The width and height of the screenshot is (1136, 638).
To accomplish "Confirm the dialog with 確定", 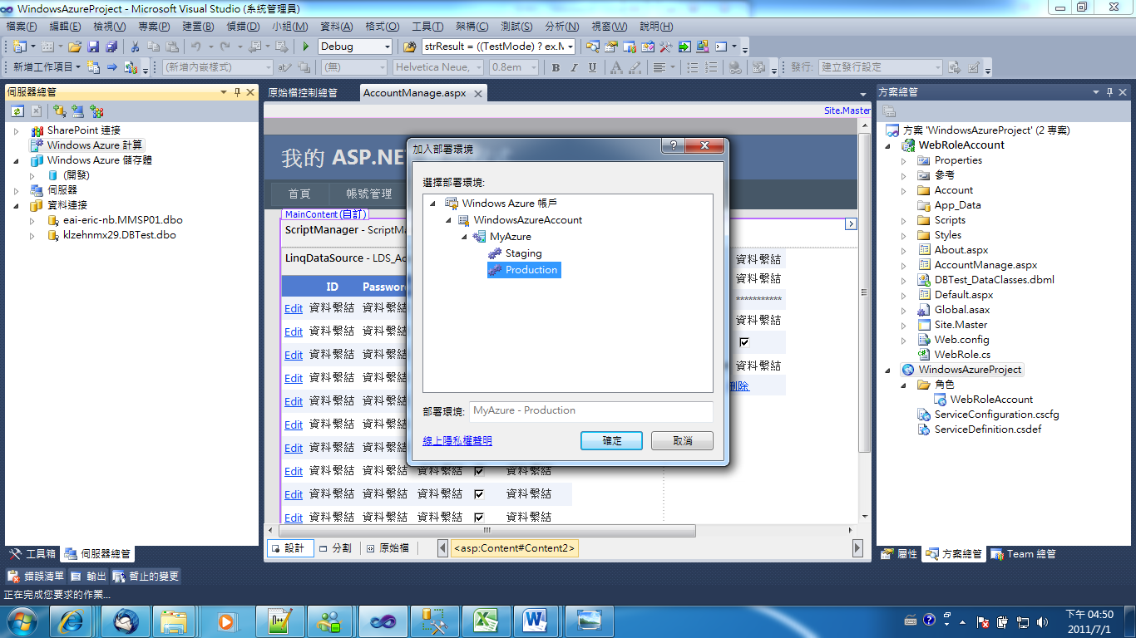I will [611, 440].
